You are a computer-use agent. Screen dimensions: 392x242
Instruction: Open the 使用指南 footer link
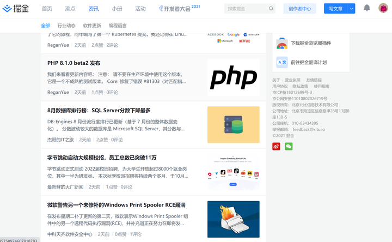tap(322, 86)
